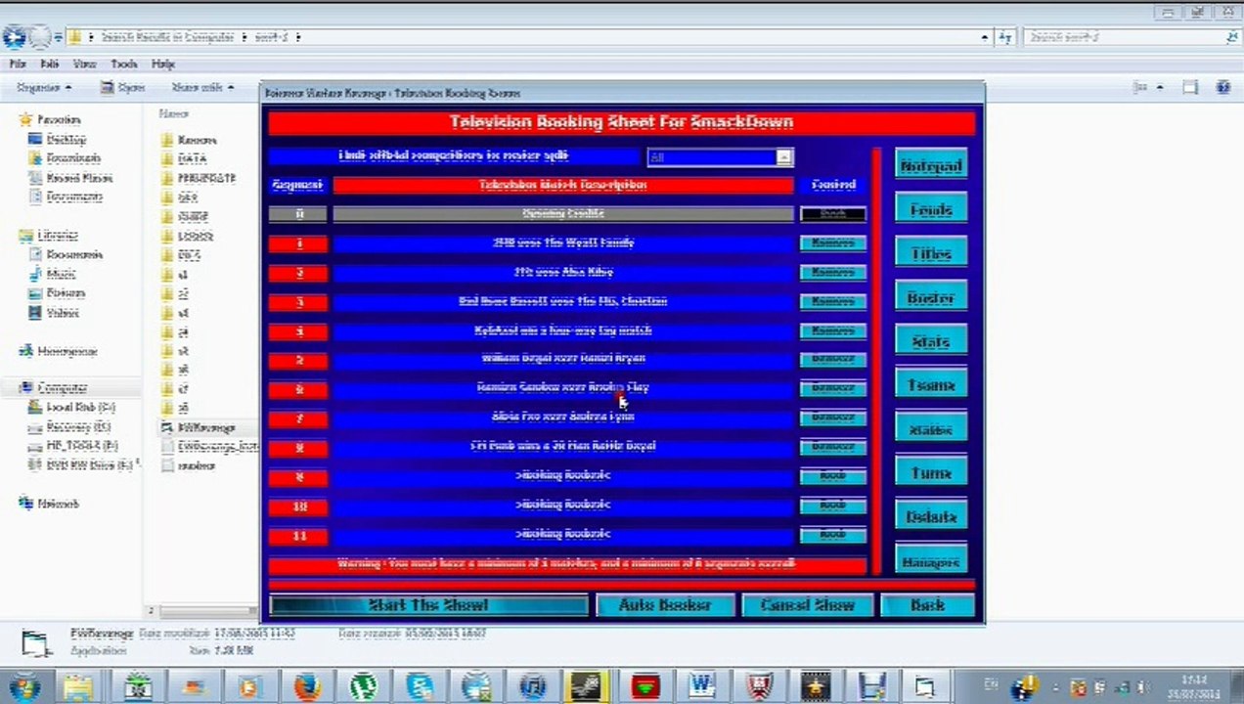Image resolution: width=1244 pixels, height=704 pixels.
Task: Open the Organize dropdown in Explorer
Action: pyautogui.click(x=44, y=87)
